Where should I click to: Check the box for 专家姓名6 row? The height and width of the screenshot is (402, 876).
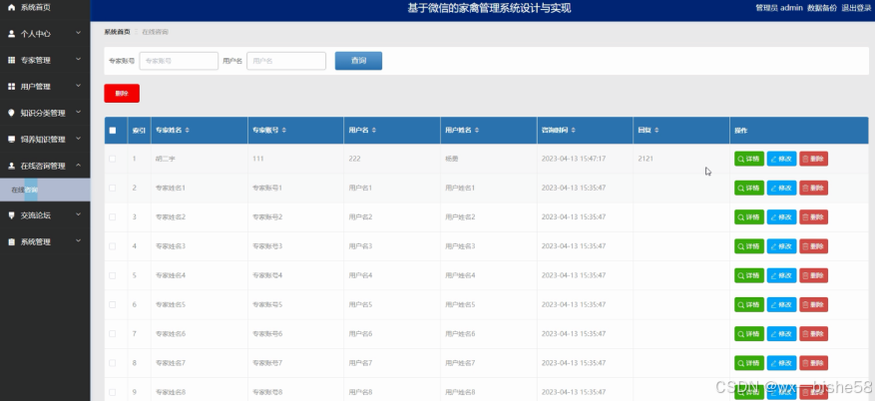113,333
